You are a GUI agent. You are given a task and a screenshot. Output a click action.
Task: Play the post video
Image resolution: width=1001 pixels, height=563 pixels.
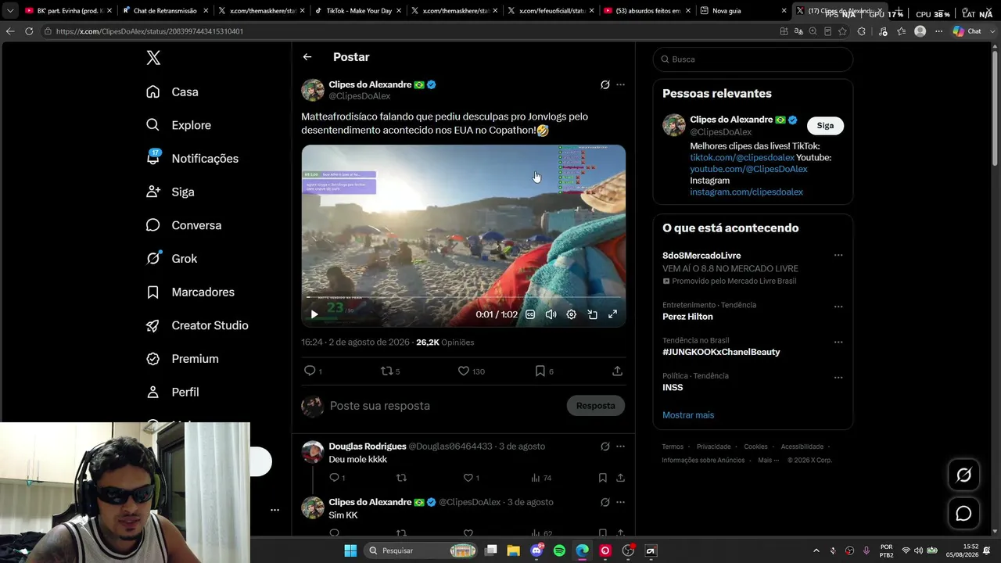[314, 314]
